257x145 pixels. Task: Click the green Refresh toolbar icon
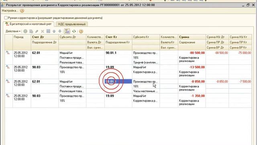pos(74,31)
